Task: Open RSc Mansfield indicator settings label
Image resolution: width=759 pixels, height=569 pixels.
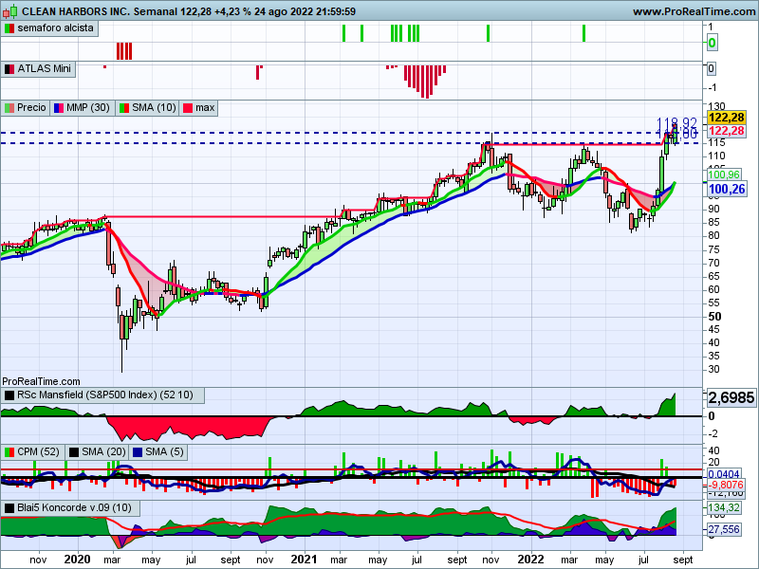Action: 103,395
